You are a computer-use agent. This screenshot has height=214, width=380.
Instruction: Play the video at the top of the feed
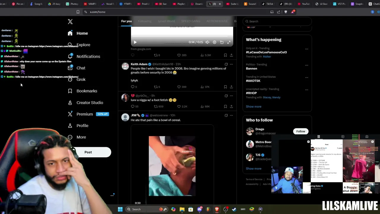(x=135, y=42)
